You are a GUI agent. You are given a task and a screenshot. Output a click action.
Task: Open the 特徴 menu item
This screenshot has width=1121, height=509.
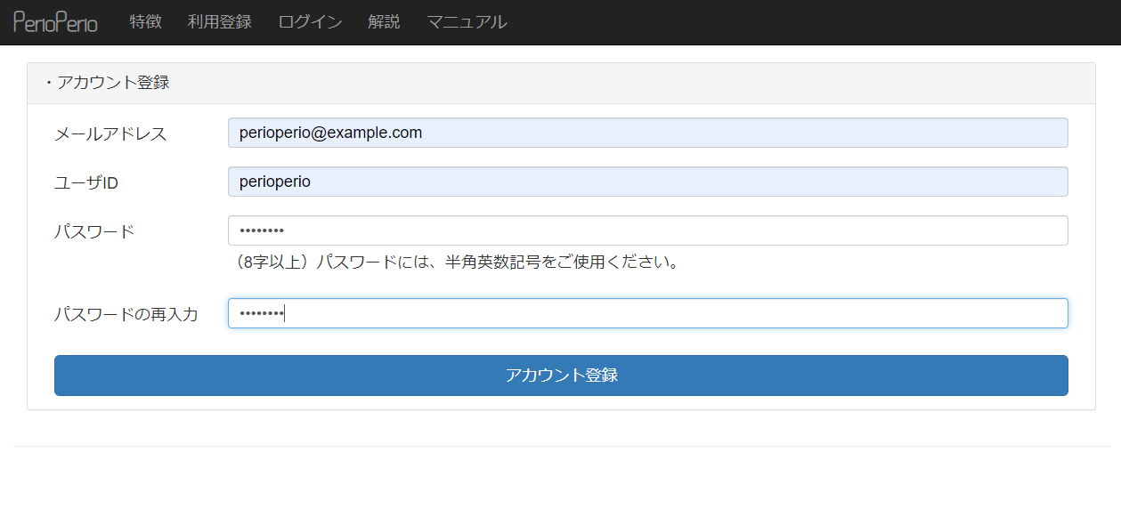145,22
